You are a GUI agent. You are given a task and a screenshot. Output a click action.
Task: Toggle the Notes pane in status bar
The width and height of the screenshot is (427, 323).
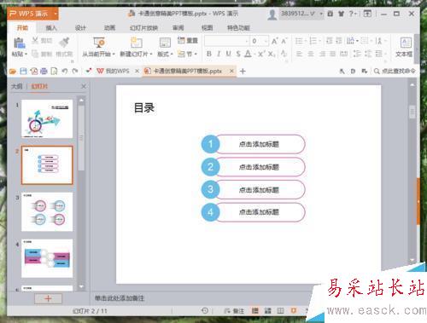pyautogui.click(x=234, y=311)
